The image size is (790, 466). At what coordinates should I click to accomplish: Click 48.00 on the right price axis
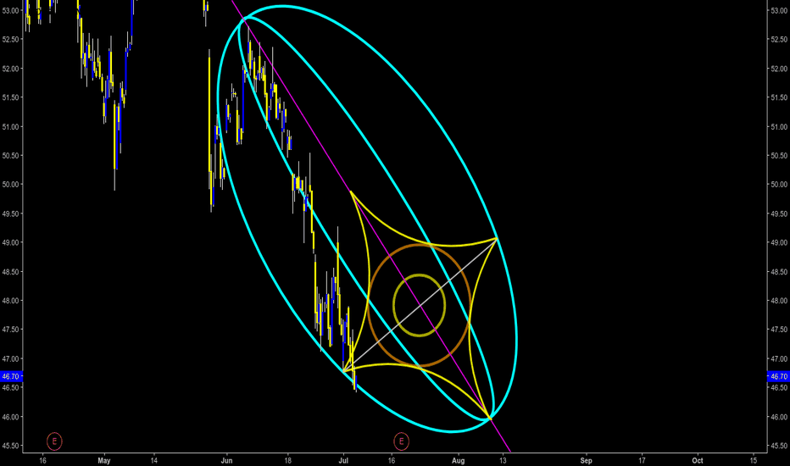[779, 301]
